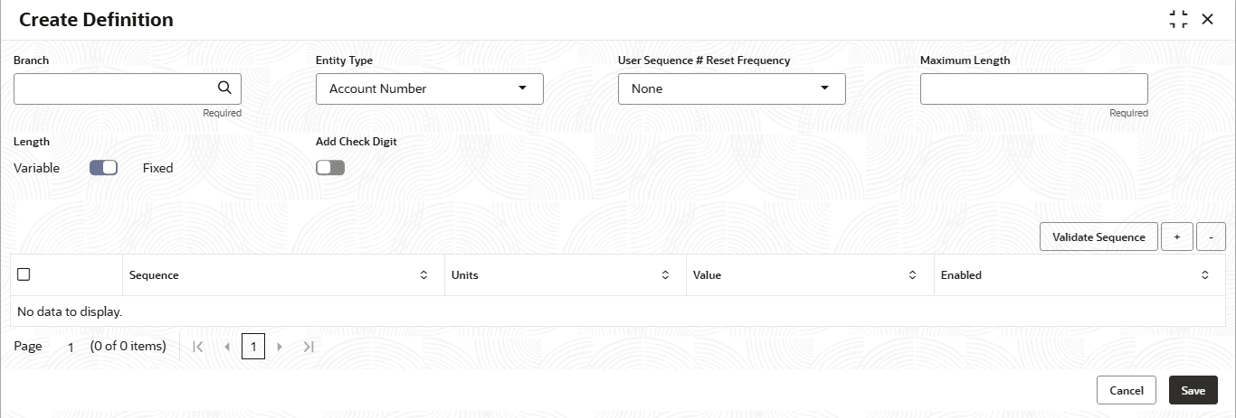Go to the next page arrow

tap(280, 347)
